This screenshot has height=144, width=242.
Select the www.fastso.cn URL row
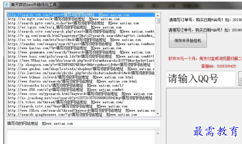[81, 81]
